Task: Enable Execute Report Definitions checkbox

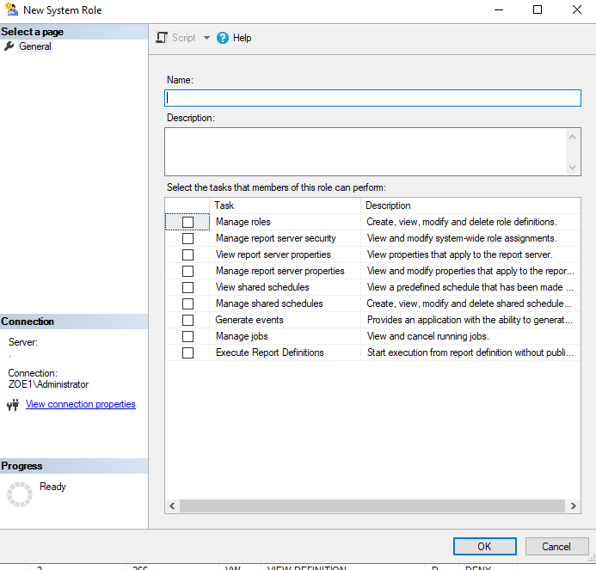Action: (x=187, y=353)
